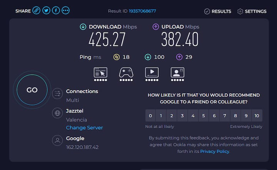Screen dimensions: 277x170
Task: Open the Connections mode icon
Action: [57, 93]
